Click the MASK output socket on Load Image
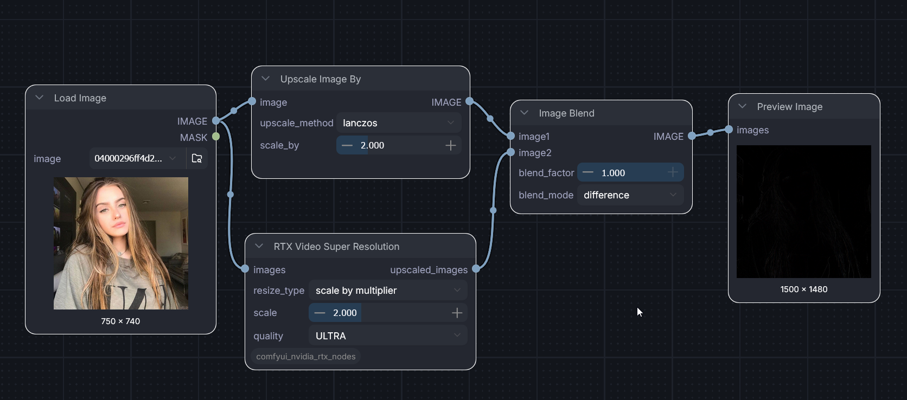This screenshot has width=907, height=400. coord(216,137)
